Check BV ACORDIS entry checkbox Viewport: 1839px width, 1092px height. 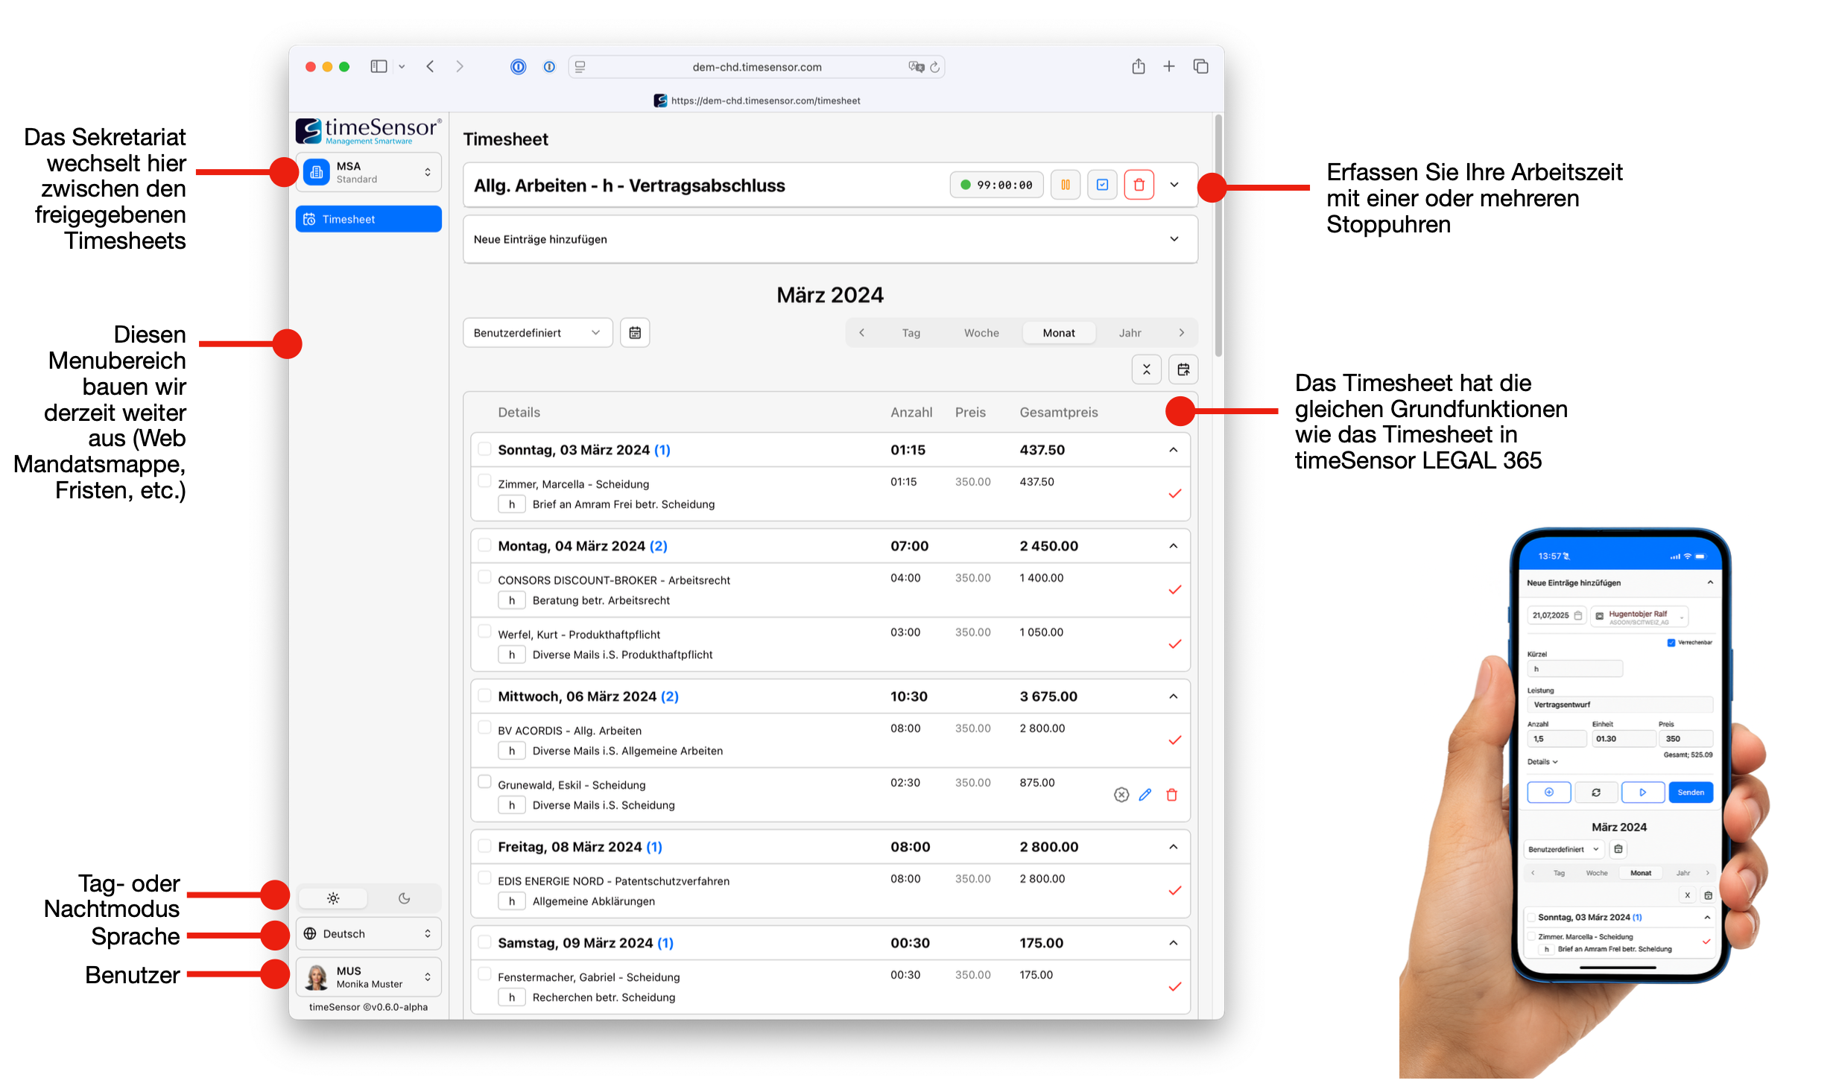tap(484, 728)
